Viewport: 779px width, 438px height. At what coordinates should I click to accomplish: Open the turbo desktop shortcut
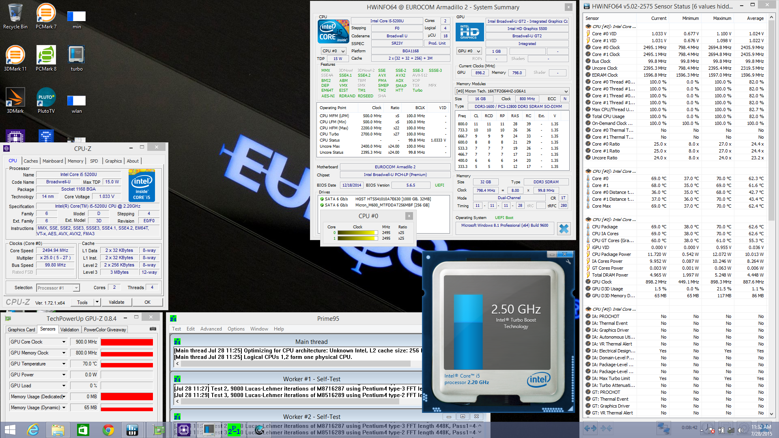[x=77, y=58]
